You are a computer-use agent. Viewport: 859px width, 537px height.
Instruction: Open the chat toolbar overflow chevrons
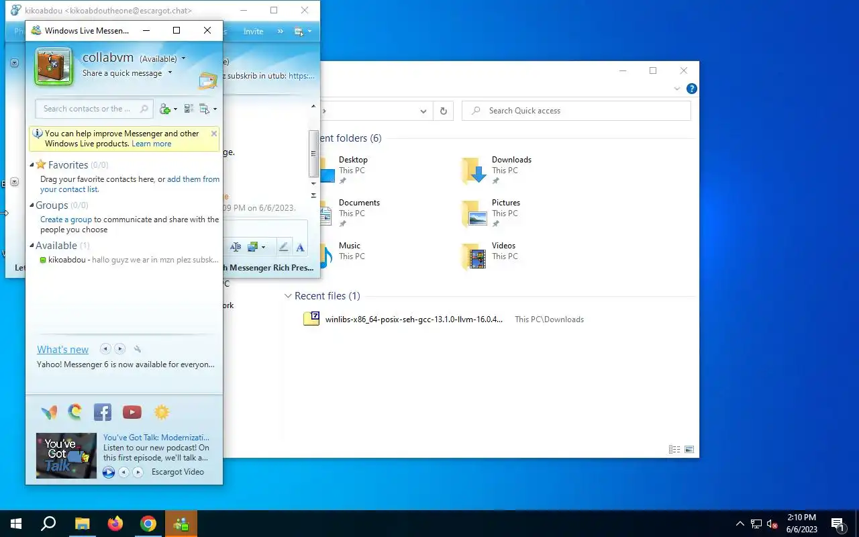tap(281, 32)
